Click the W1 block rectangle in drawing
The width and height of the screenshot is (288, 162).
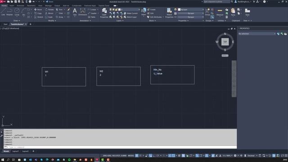64,77
